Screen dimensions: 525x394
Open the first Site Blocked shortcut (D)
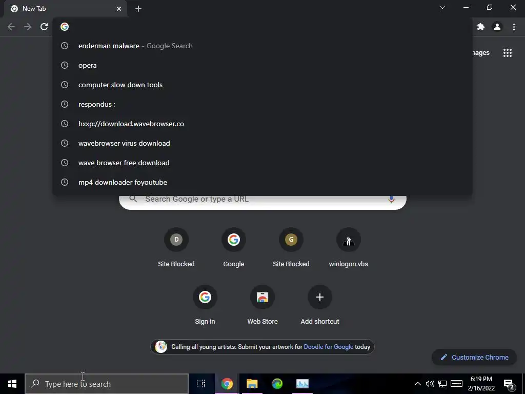point(176,248)
